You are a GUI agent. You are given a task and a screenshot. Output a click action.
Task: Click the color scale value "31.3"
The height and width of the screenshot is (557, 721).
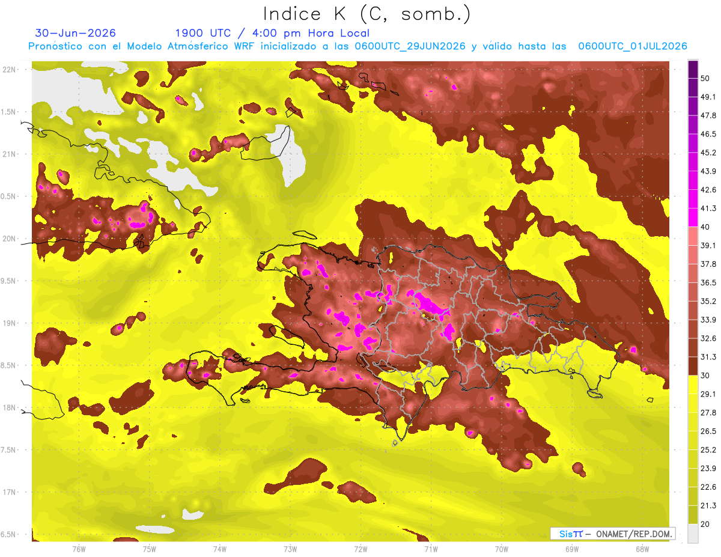tap(708, 357)
